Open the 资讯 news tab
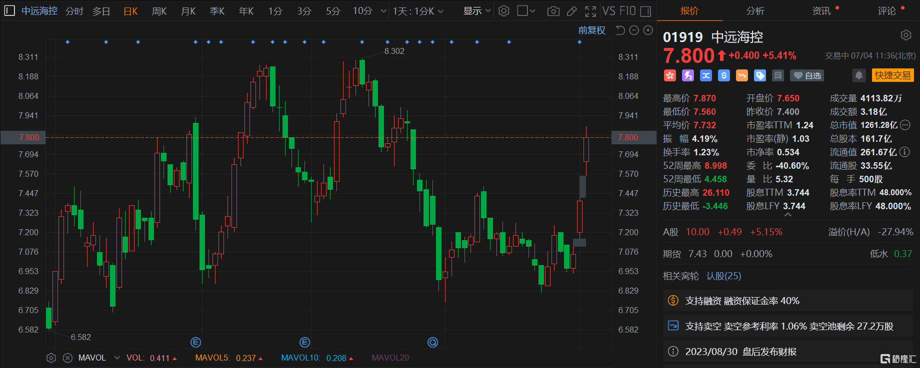The image size is (920, 368). [821, 11]
